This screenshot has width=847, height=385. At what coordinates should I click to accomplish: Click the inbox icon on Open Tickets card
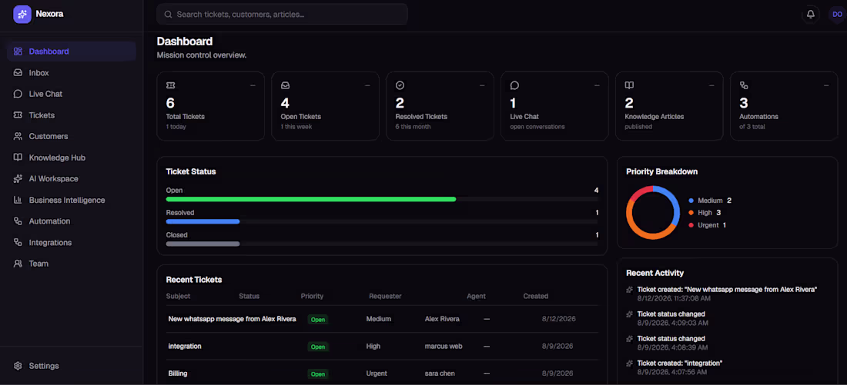tap(285, 86)
